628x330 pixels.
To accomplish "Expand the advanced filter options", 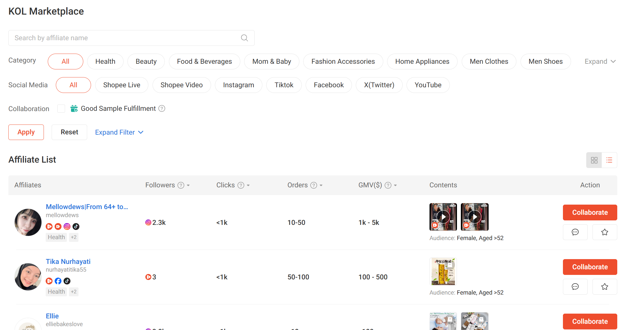I will click(119, 132).
